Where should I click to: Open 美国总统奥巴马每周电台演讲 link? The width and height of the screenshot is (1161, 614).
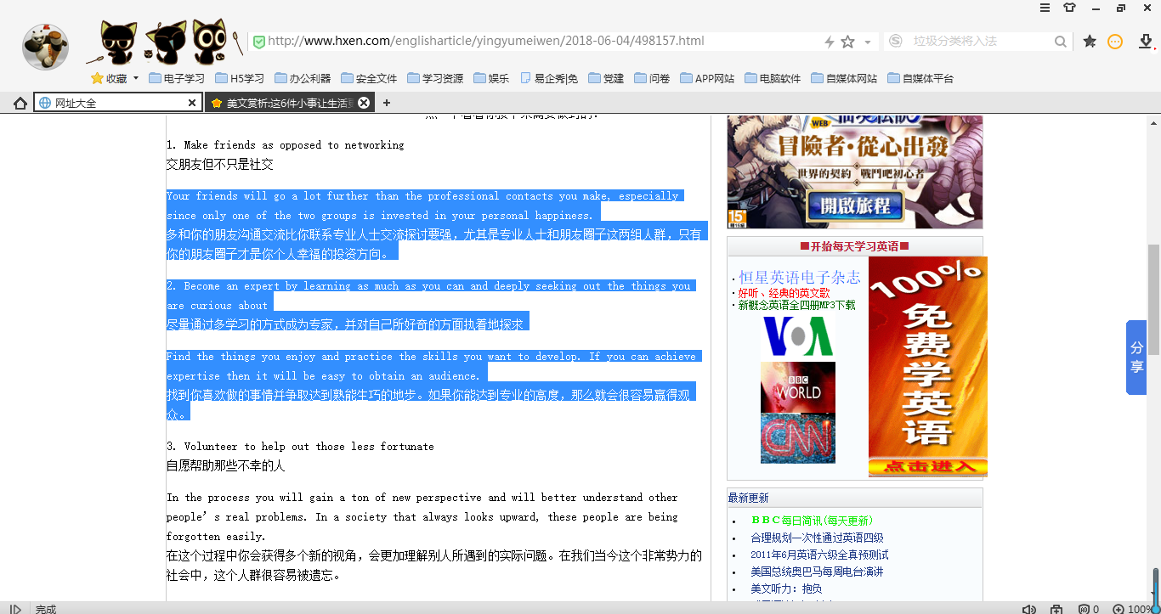(817, 572)
